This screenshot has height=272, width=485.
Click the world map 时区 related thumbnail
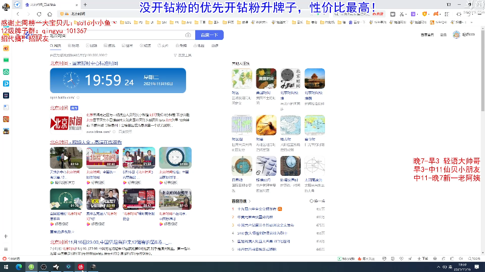(x=242, y=79)
